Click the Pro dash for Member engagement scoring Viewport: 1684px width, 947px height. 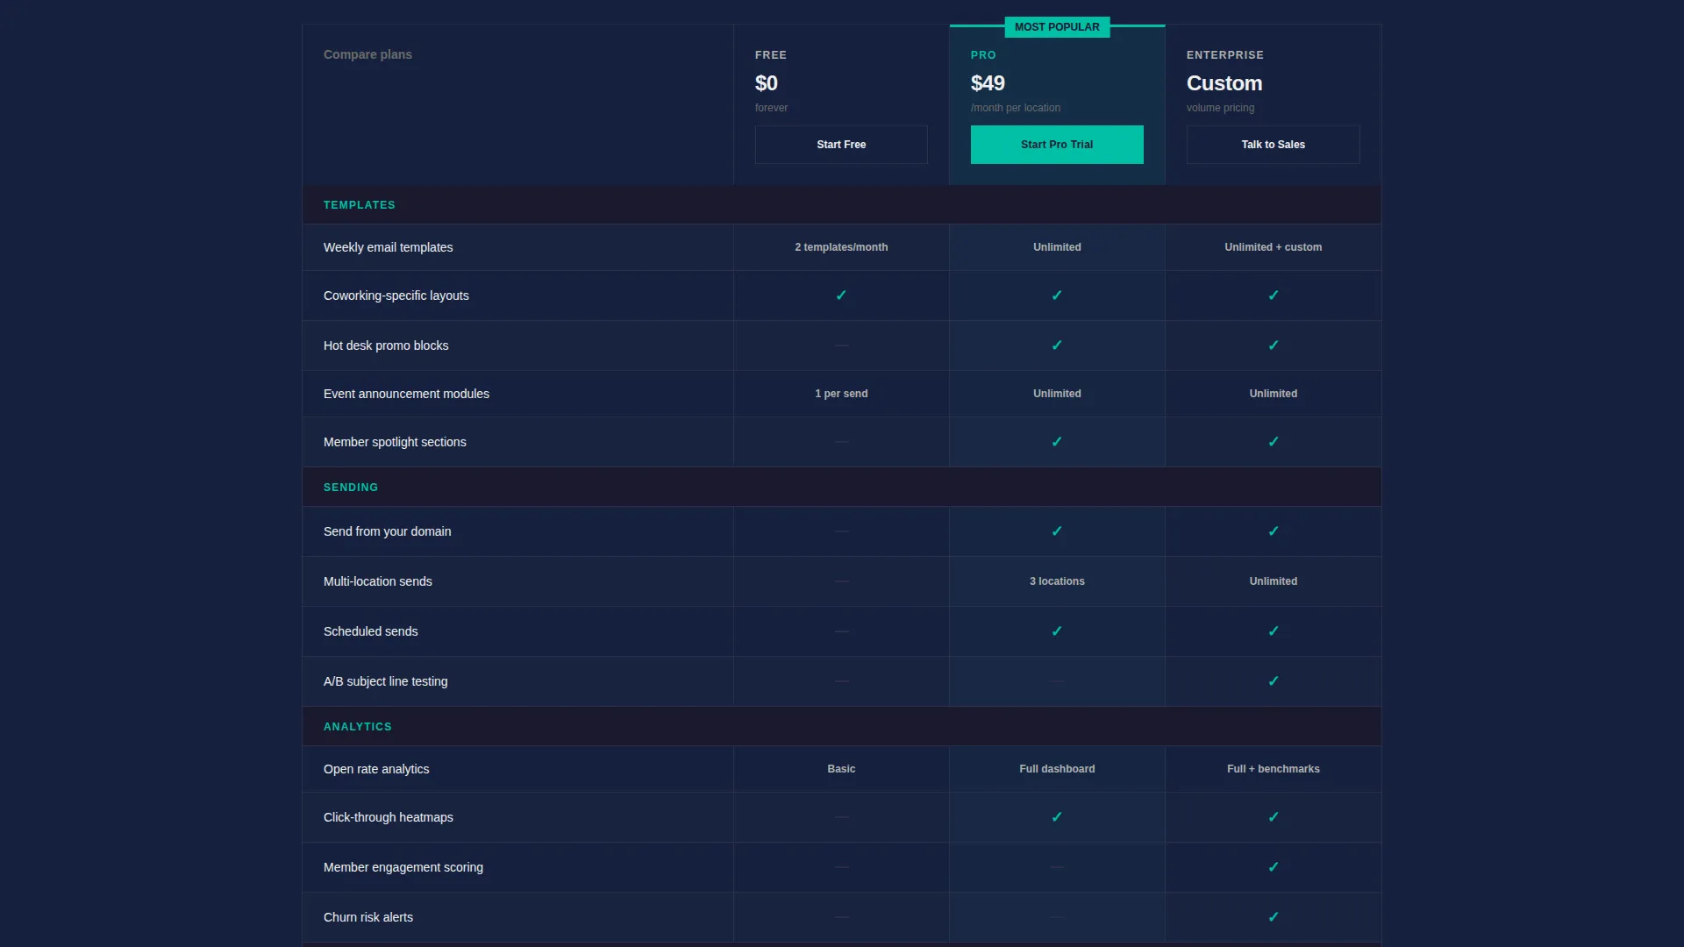(x=1057, y=867)
